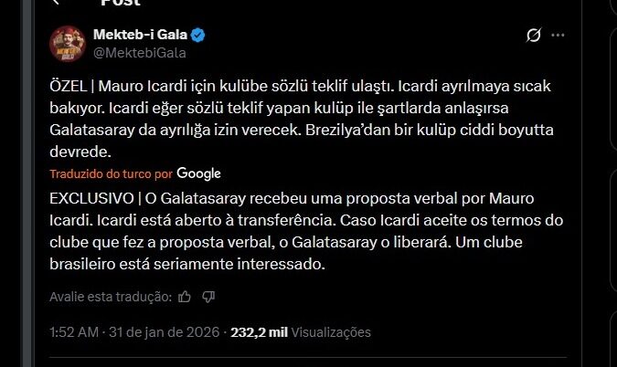This screenshot has height=367, width=617.
Task: Click the 'Avalie esta tradução' label
Action: (110, 296)
